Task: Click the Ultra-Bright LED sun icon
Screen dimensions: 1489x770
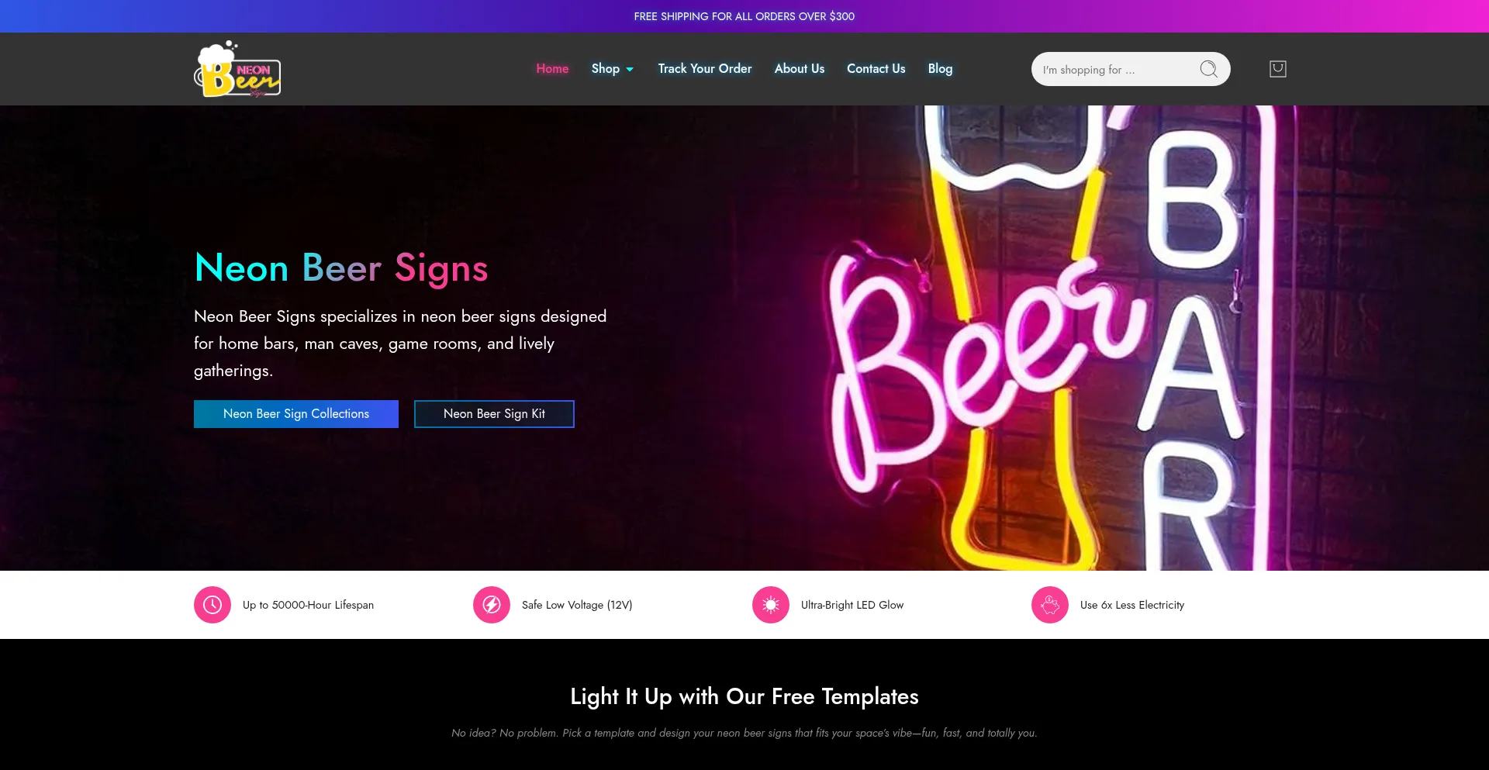Action: click(771, 605)
